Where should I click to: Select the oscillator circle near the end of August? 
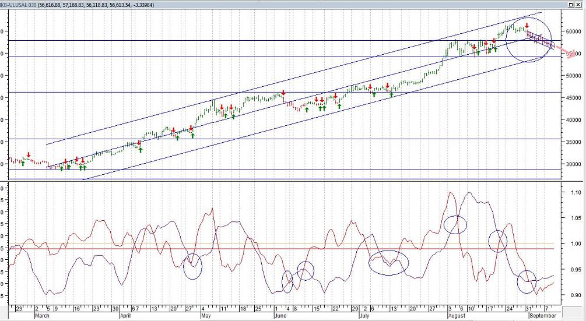point(527,282)
